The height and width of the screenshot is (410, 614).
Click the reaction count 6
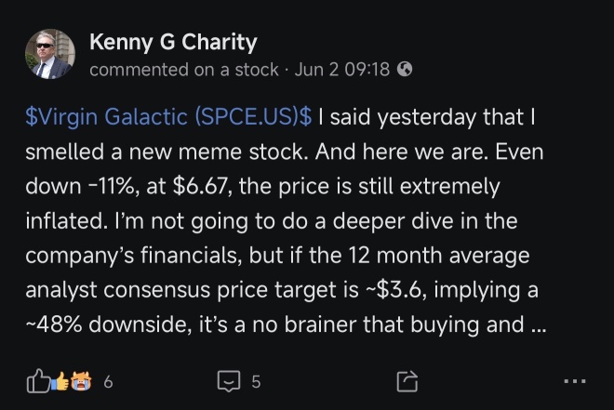tap(109, 381)
